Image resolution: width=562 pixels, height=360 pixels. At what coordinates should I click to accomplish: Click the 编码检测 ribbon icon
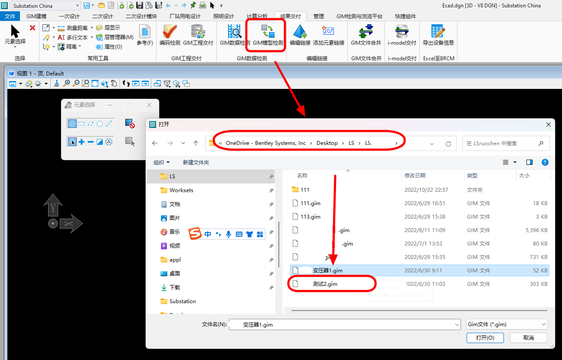click(x=170, y=35)
